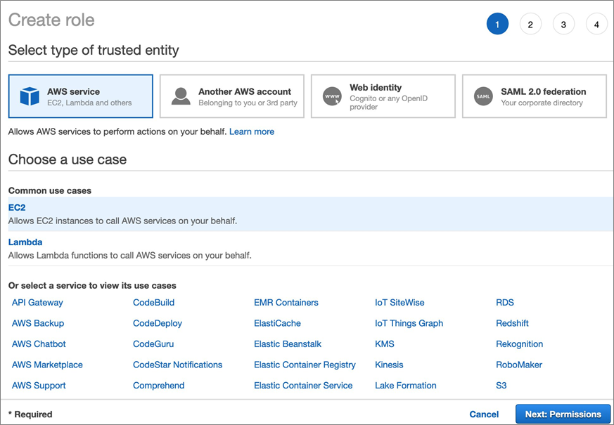Click the AWS service cube icon

click(x=30, y=96)
